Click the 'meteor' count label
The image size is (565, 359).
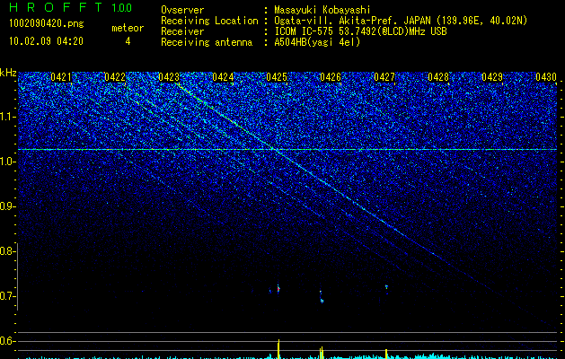128,28
